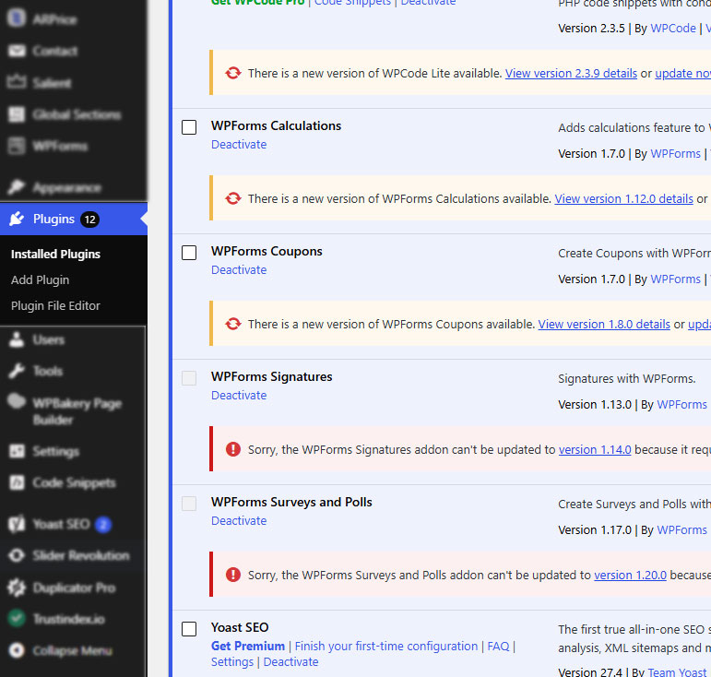Screen dimensions: 711x677
Task: Open WPForms author link in Surveys and Polls row
Action: click(682, 530)
